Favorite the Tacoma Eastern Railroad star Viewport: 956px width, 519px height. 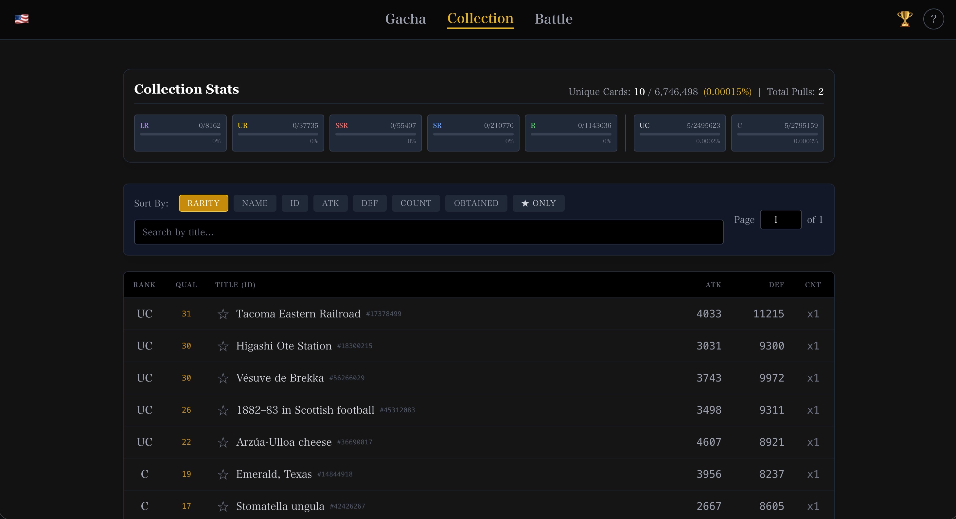point(223,314)
